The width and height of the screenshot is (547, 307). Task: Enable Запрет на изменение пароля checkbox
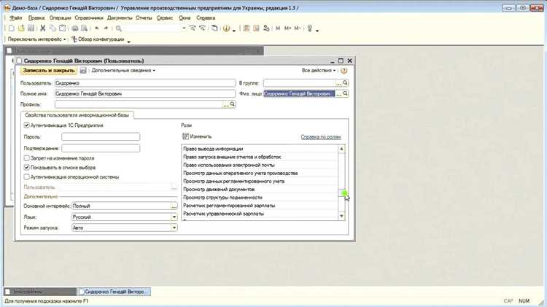click(x=26, y=158)
